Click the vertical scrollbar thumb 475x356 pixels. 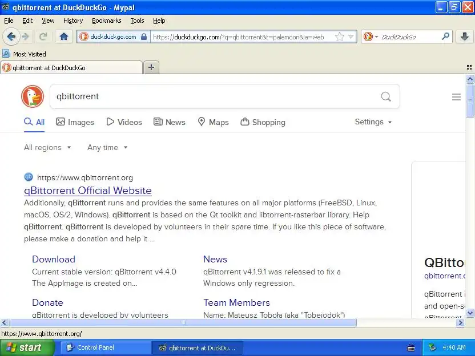click(470, 101)
